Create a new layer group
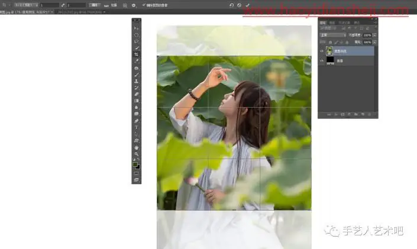417x249 pixels. click(x=355, y=114)
